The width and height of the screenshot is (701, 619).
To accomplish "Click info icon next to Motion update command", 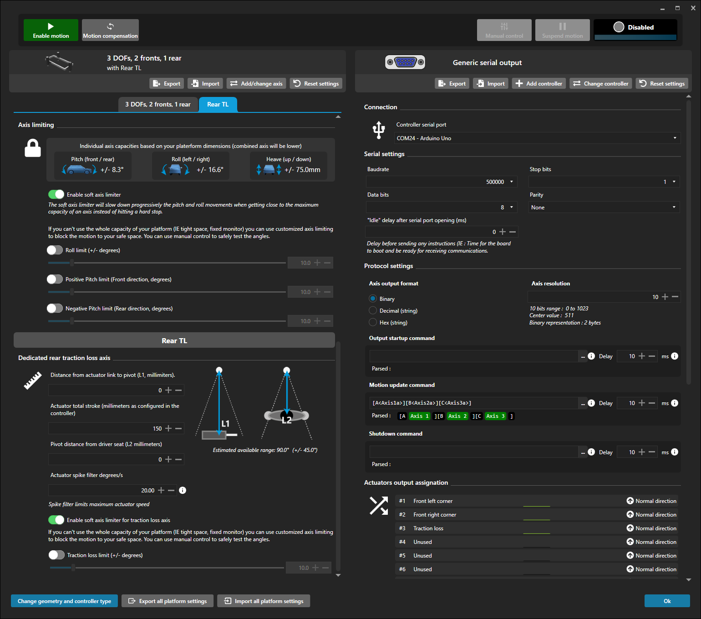I will tap(591, 403).
